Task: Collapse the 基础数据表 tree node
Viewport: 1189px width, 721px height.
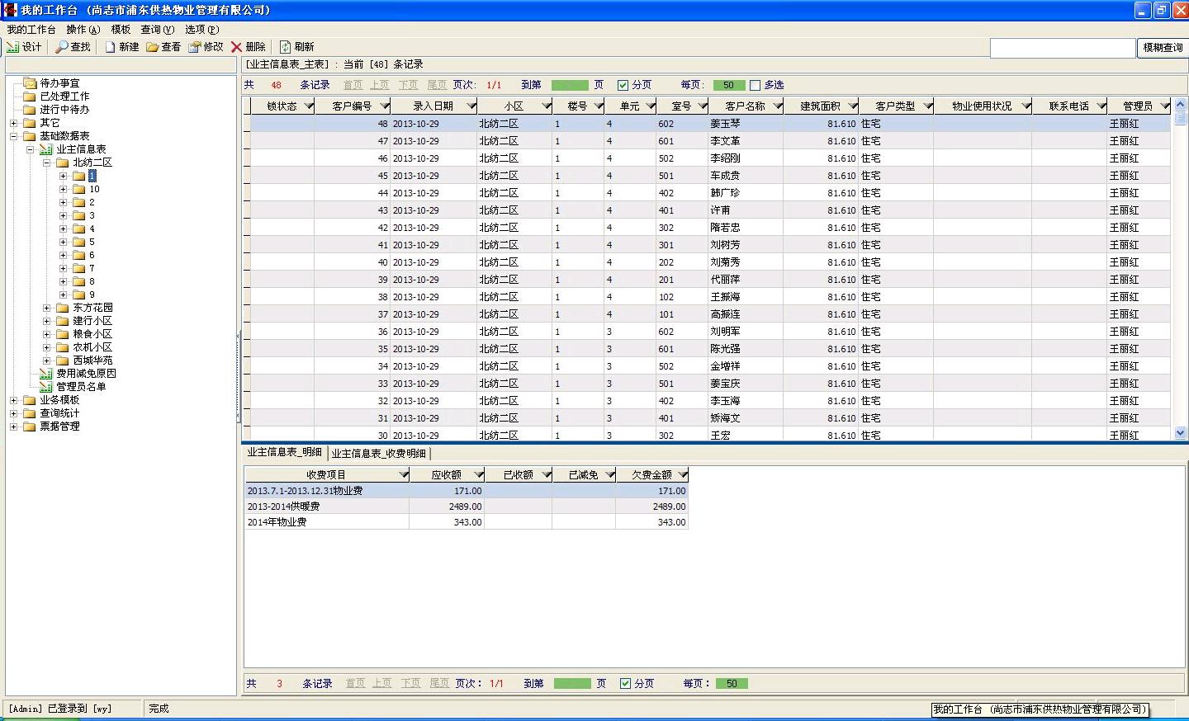Action: pos(14,136)
